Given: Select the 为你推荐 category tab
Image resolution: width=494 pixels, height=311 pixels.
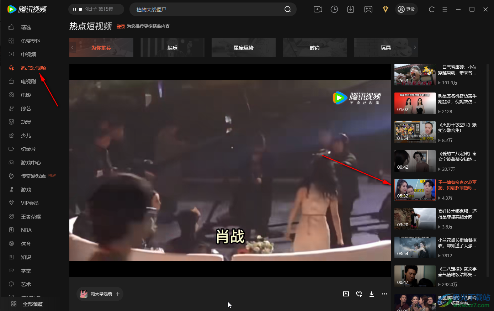Looking at the screenshot, I should (x=101, y=48).
